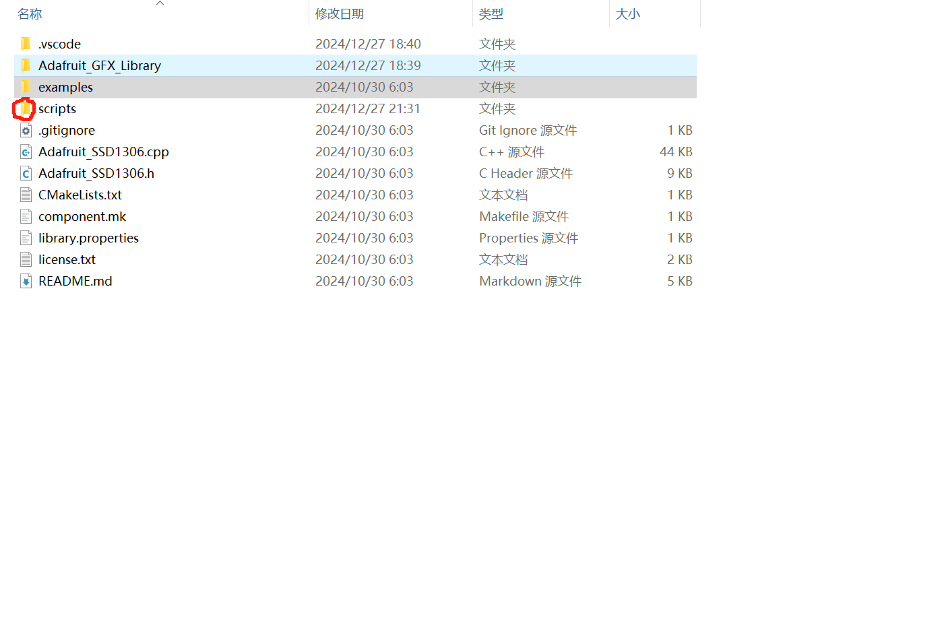Select the CMakeLists.txt text file icon

[26, 195]
